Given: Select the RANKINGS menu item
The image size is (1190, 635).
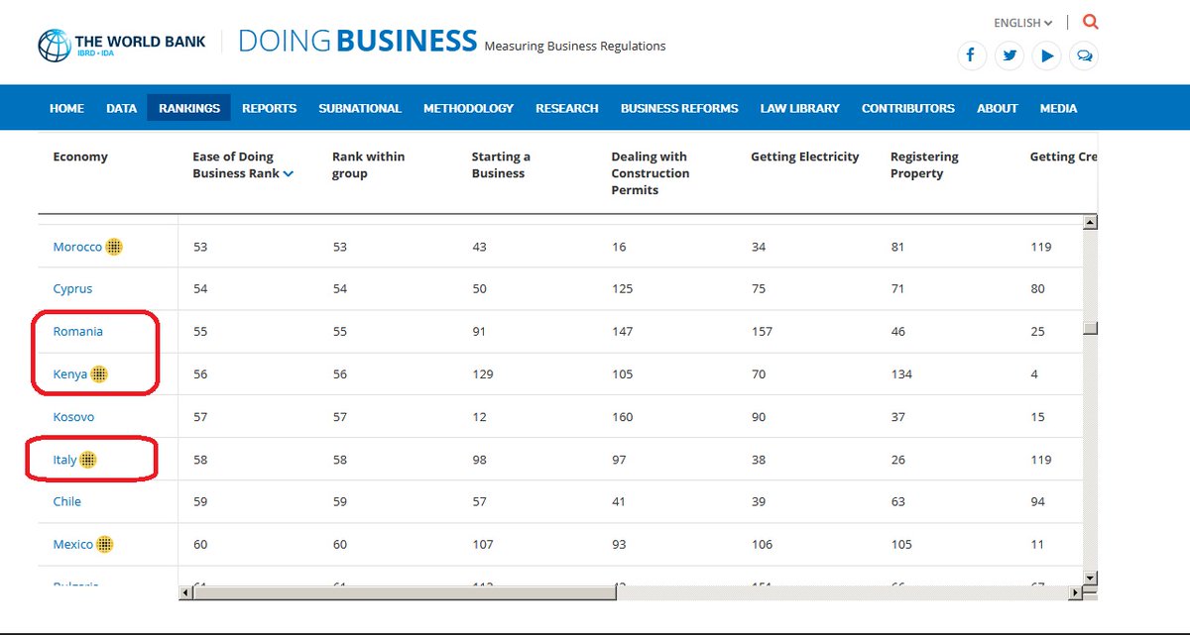Looking at the screenshot, I should (x=189, y=108).
